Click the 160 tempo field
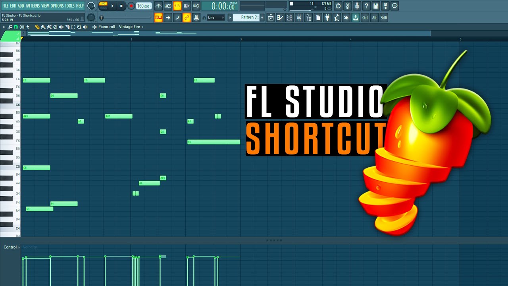Screen dimensions: 508x286 pyautogui.click(x=143, y=6)
